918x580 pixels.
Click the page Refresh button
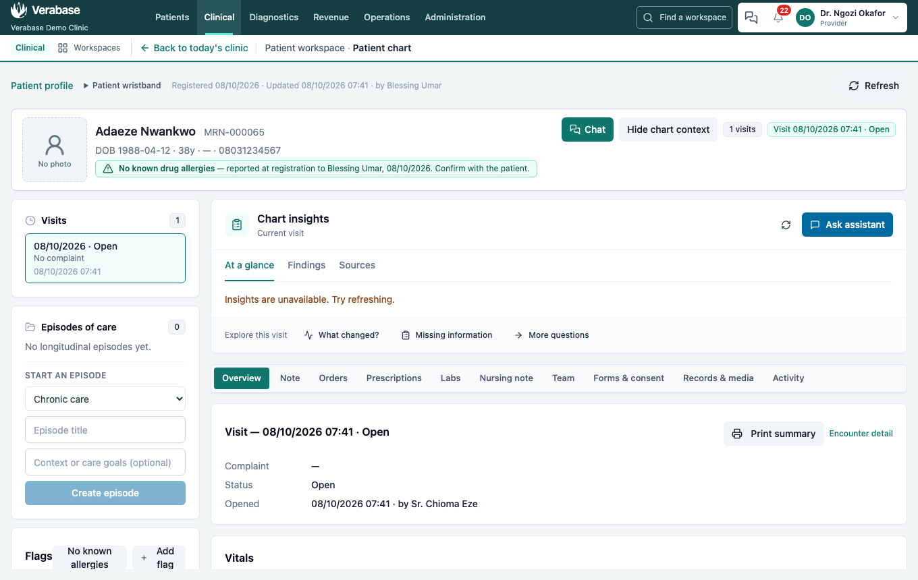[873, 86]
